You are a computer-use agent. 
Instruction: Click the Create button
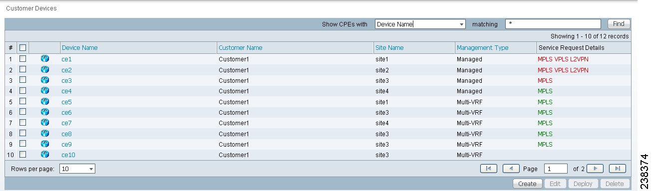coord(527,184)
